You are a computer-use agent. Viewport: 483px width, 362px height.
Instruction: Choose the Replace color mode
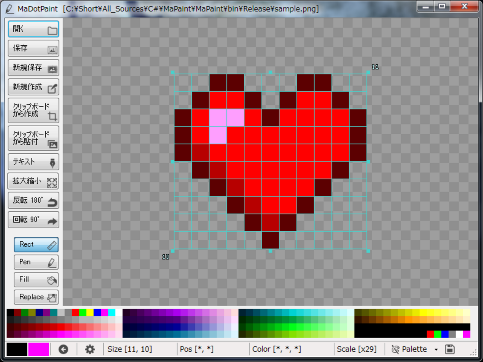(x=36, y=297)
